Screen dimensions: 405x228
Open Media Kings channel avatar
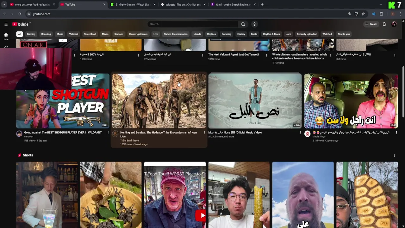[x=307, y=134]
